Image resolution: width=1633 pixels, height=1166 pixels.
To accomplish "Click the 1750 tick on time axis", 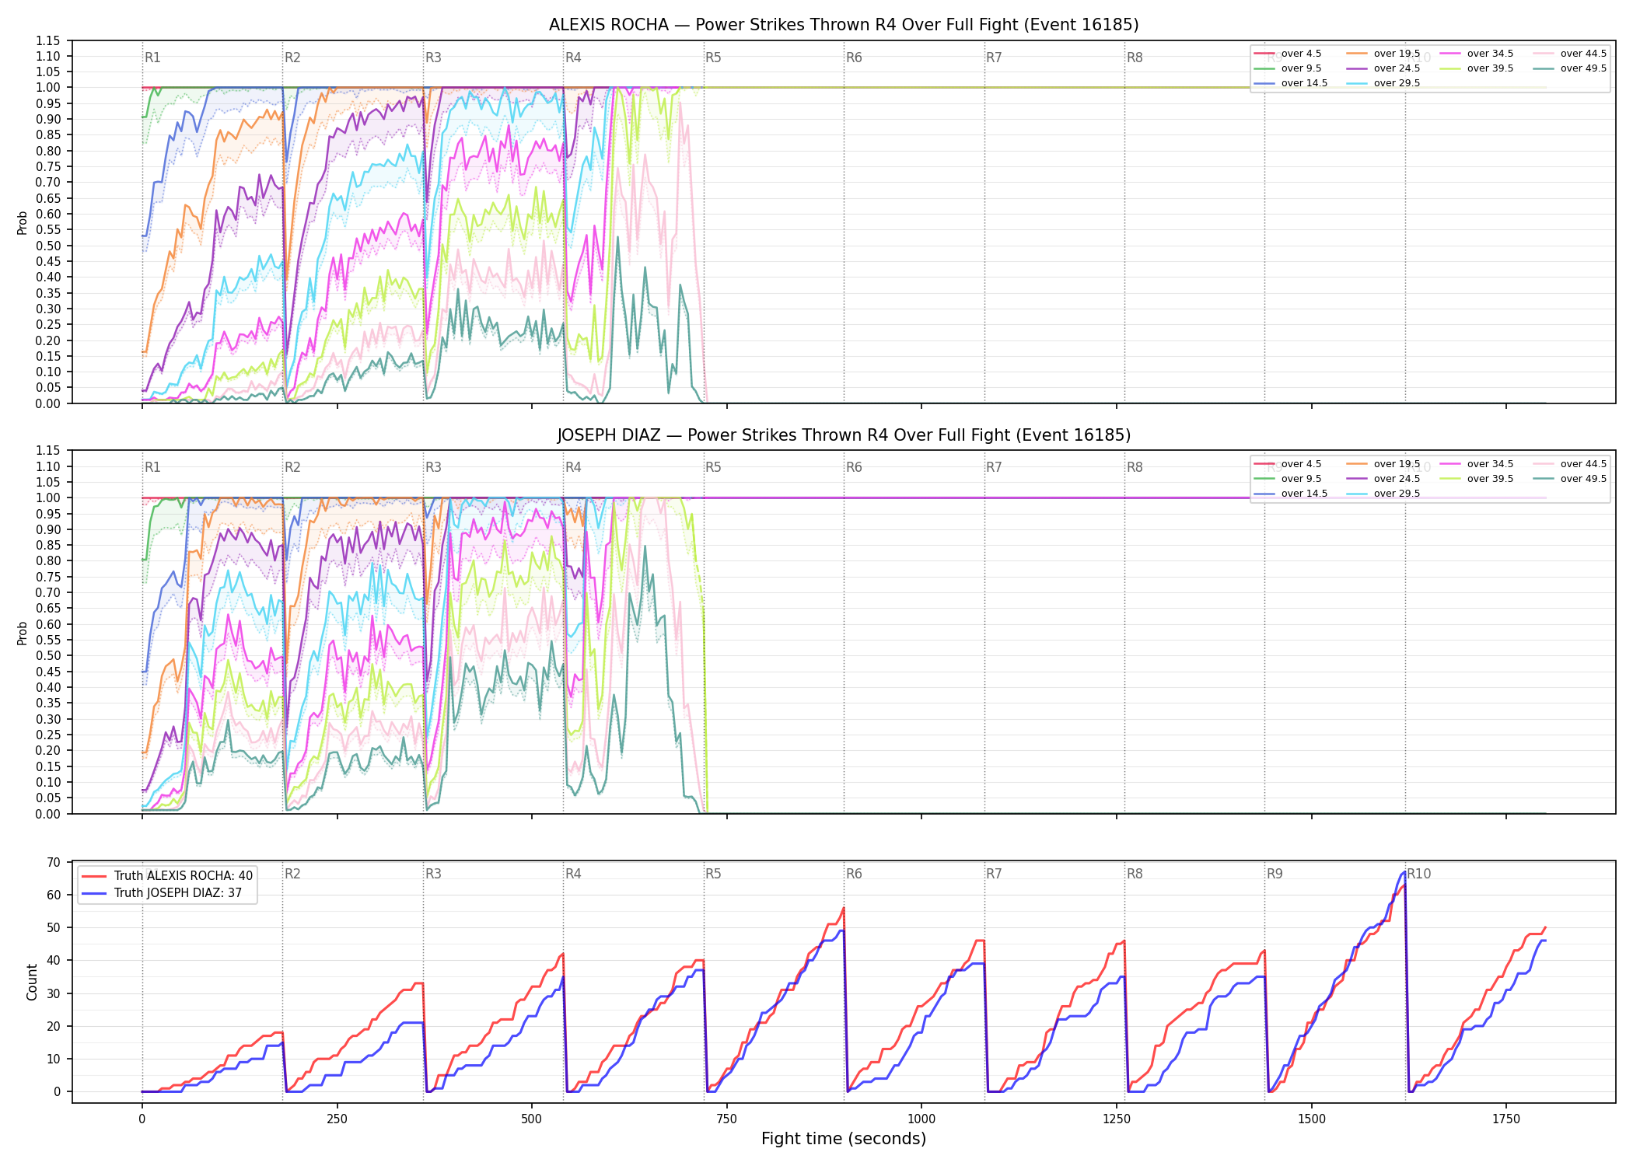I will coord(1506,1119).
